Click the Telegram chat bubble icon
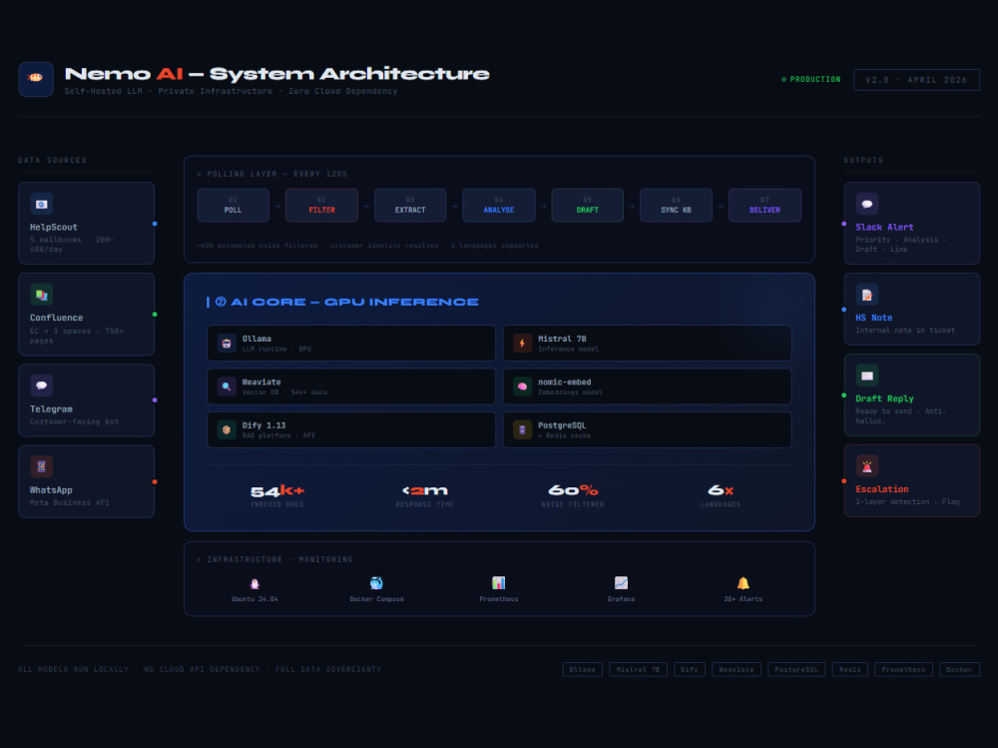 pos(41,385)
